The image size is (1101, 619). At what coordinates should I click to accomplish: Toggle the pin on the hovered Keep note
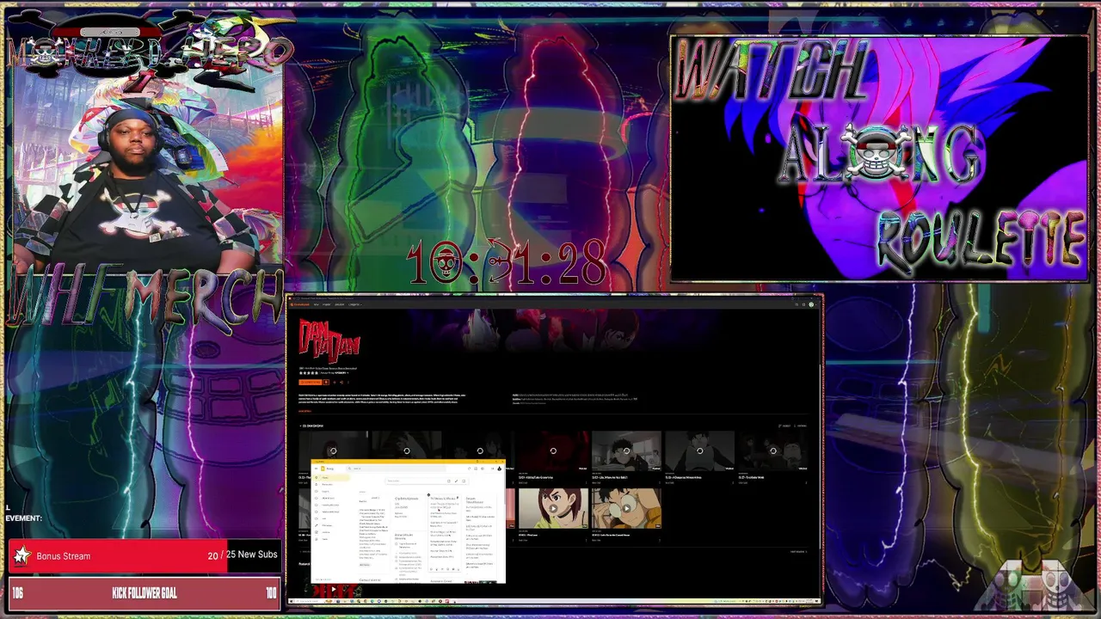point(458,498)
